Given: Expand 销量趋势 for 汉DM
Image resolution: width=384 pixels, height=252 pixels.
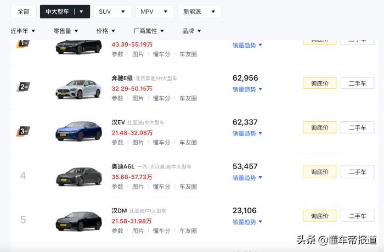Looking at the screenshot, I should [x=247, y=222].
